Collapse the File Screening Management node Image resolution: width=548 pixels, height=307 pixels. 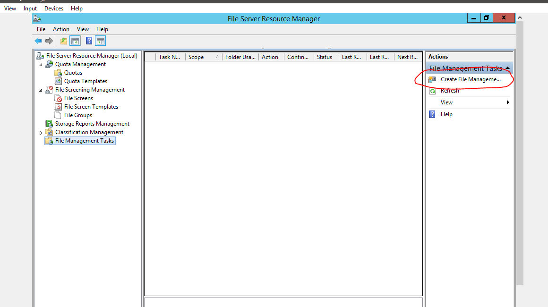[41, 89]
